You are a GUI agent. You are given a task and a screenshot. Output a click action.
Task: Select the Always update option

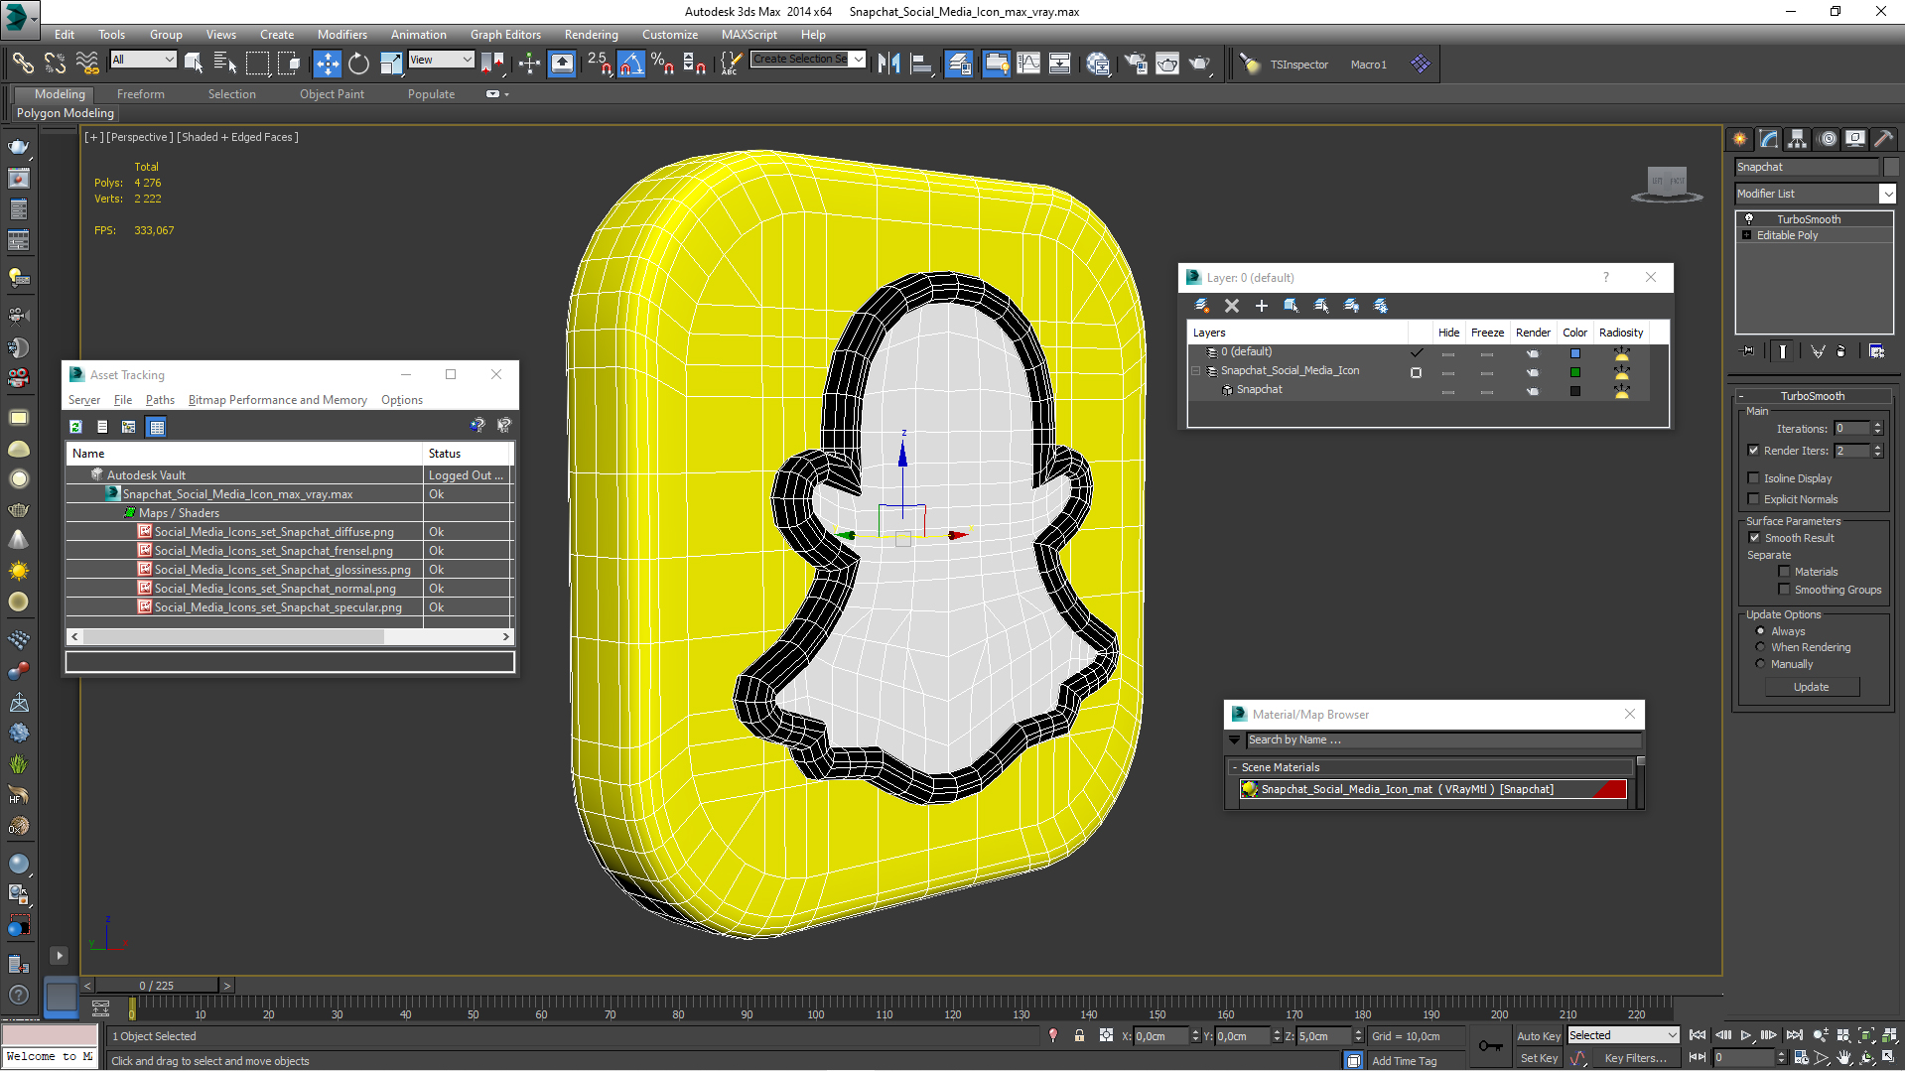tap(1760, 630)
